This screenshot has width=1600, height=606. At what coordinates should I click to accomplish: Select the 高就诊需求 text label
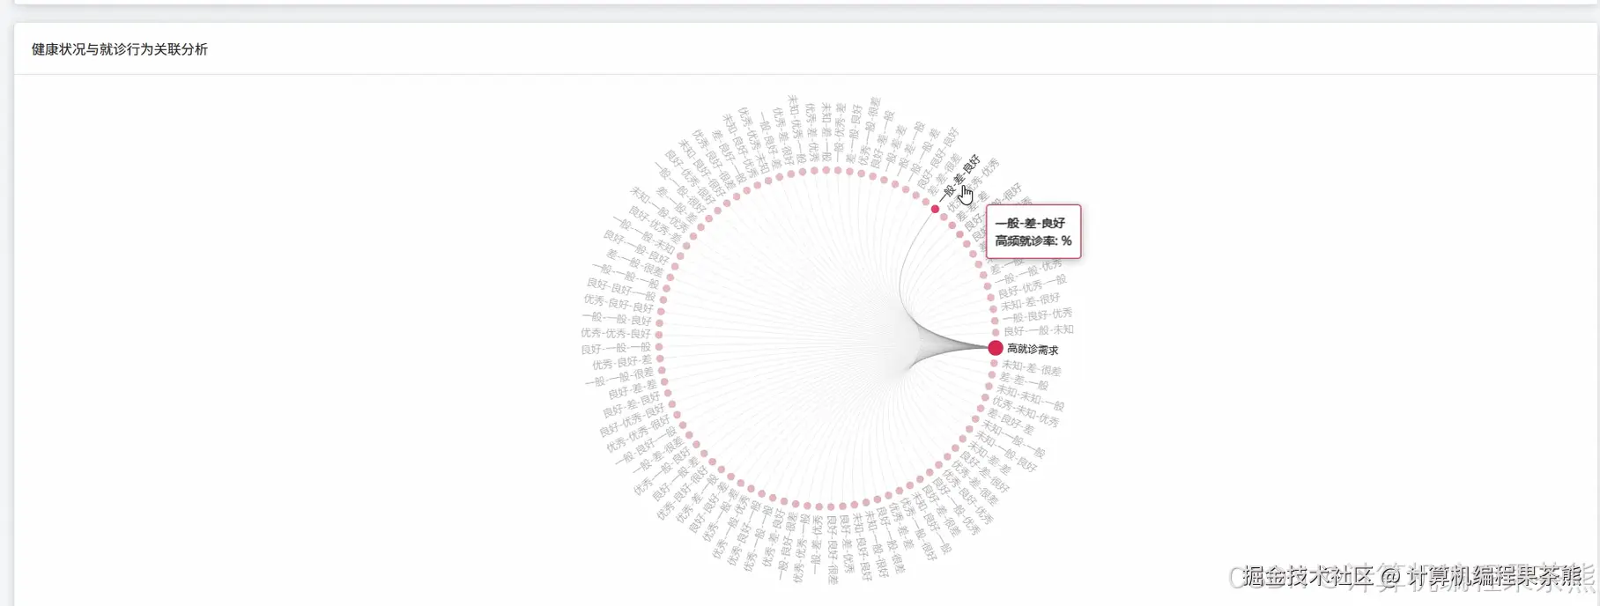pos(1033,350)
